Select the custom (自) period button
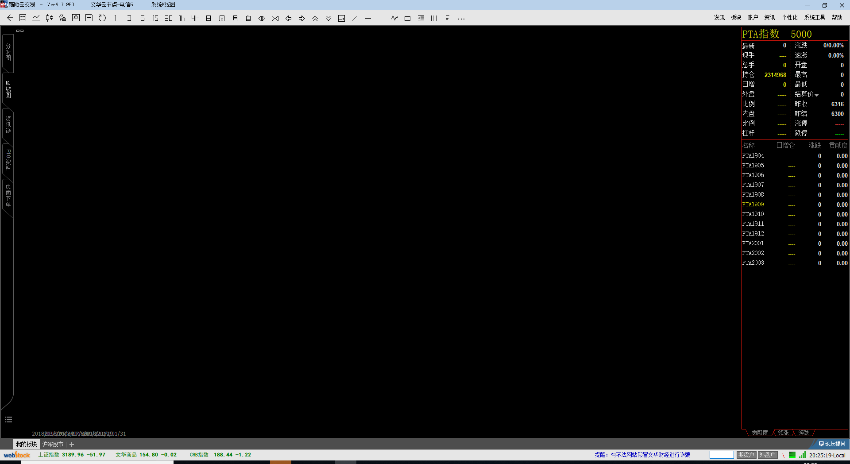This screenshot has width=850, height=464. click(x=248, y=18)
